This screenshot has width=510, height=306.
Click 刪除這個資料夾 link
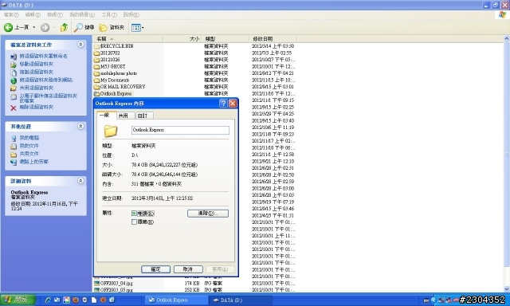[37, 107]
